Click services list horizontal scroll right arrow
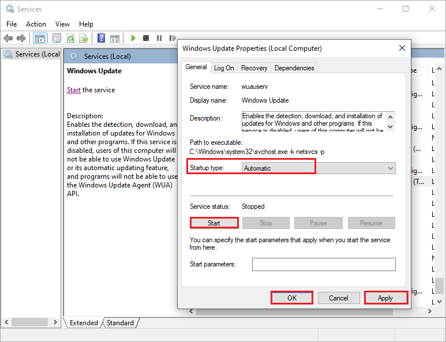 pyautogui.click(x=429, y=311)
